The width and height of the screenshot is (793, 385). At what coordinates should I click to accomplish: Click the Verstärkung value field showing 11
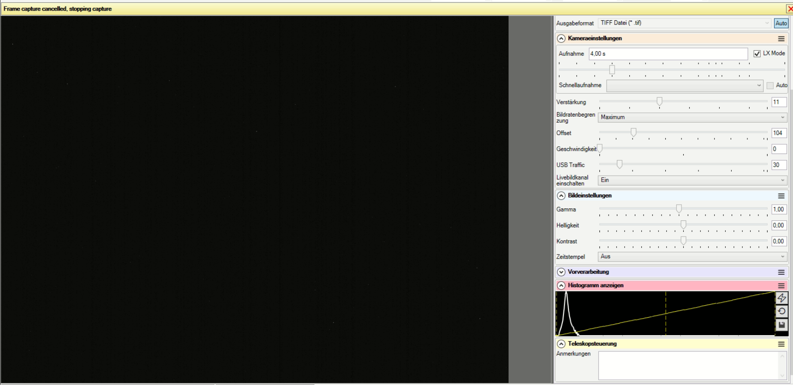(779, 102)
